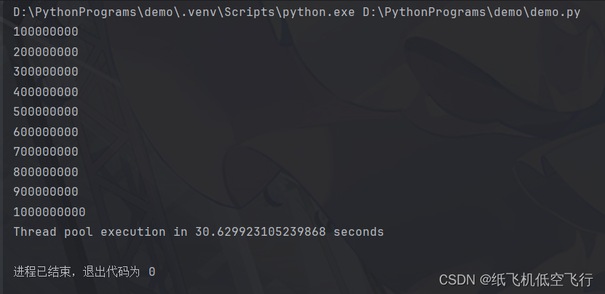This screenshot has height=294, width=605.
Task: Click the output line 300000000
Action: point(46,72)
